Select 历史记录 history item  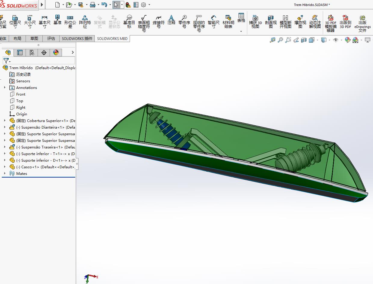[23, 74]
